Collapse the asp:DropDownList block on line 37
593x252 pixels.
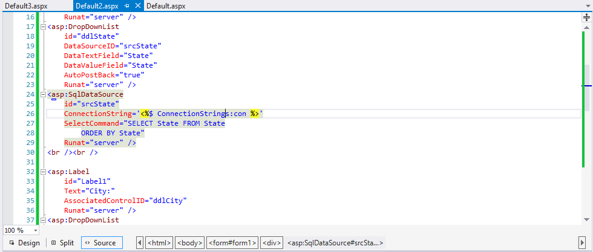(x=42, y=220)
